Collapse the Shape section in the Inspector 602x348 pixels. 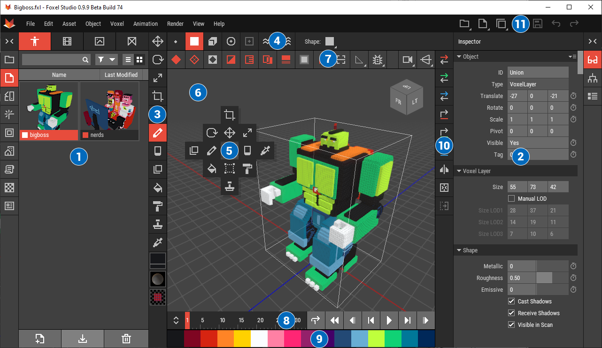click(x=459, y=250)
